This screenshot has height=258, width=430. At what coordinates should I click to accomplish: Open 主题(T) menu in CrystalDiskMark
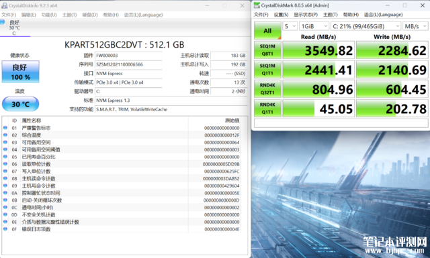330,15
